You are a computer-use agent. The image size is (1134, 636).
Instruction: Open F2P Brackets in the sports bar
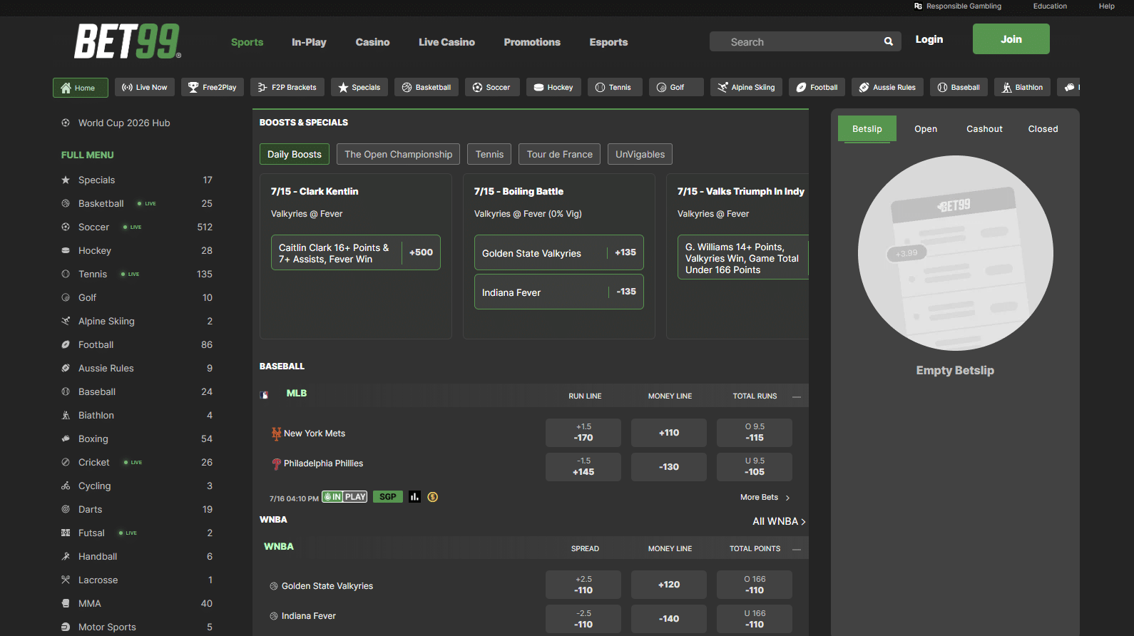click(287, 88)
